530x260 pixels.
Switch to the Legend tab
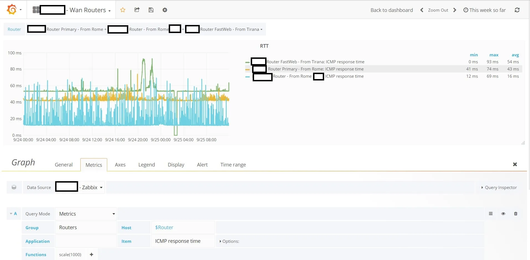point(147,165)
